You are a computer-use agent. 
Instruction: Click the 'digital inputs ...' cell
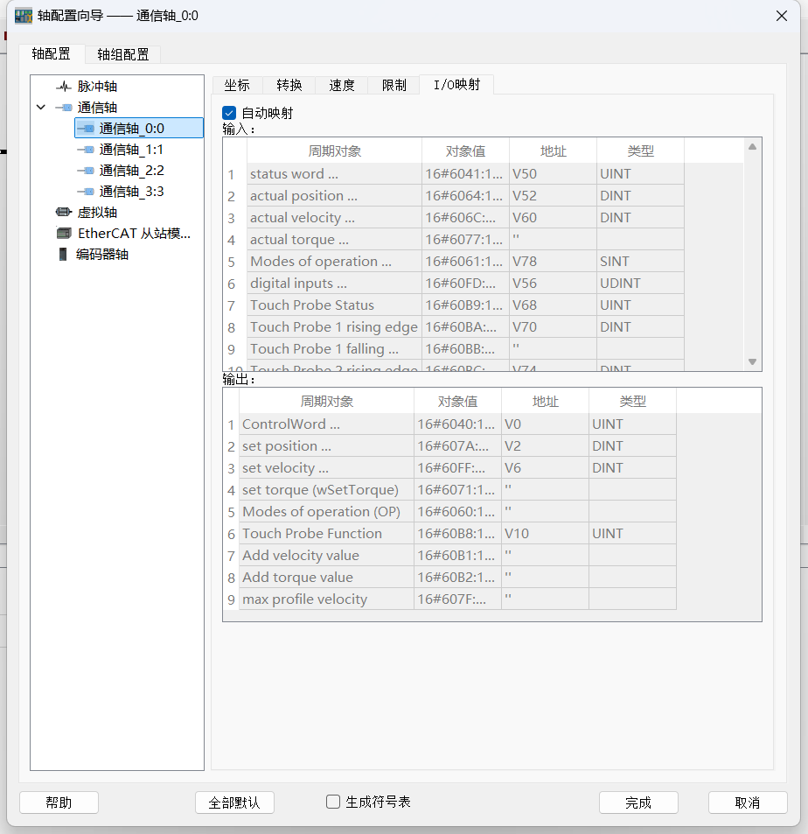coord(334,283)
